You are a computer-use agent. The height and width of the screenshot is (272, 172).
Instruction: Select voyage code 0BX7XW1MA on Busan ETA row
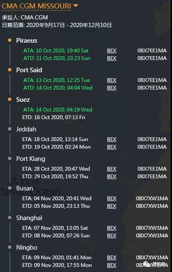coord(152,198)
